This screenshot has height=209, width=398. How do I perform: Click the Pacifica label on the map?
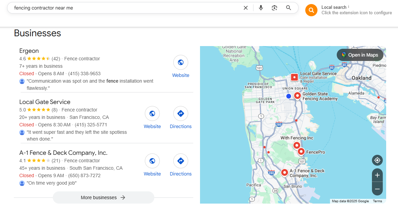click(253, 185)
